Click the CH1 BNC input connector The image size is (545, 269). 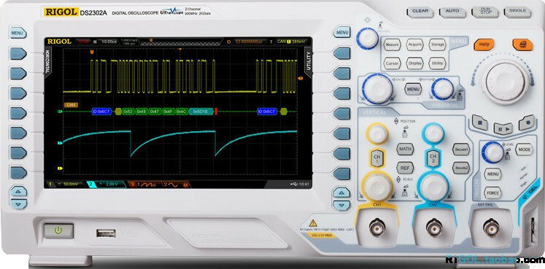[376, 227]
